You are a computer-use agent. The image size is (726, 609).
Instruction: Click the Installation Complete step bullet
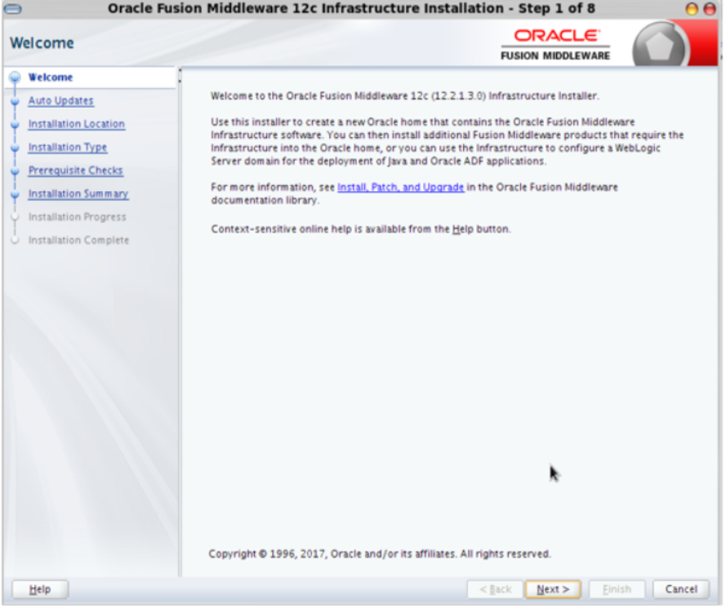click(15, 240)
